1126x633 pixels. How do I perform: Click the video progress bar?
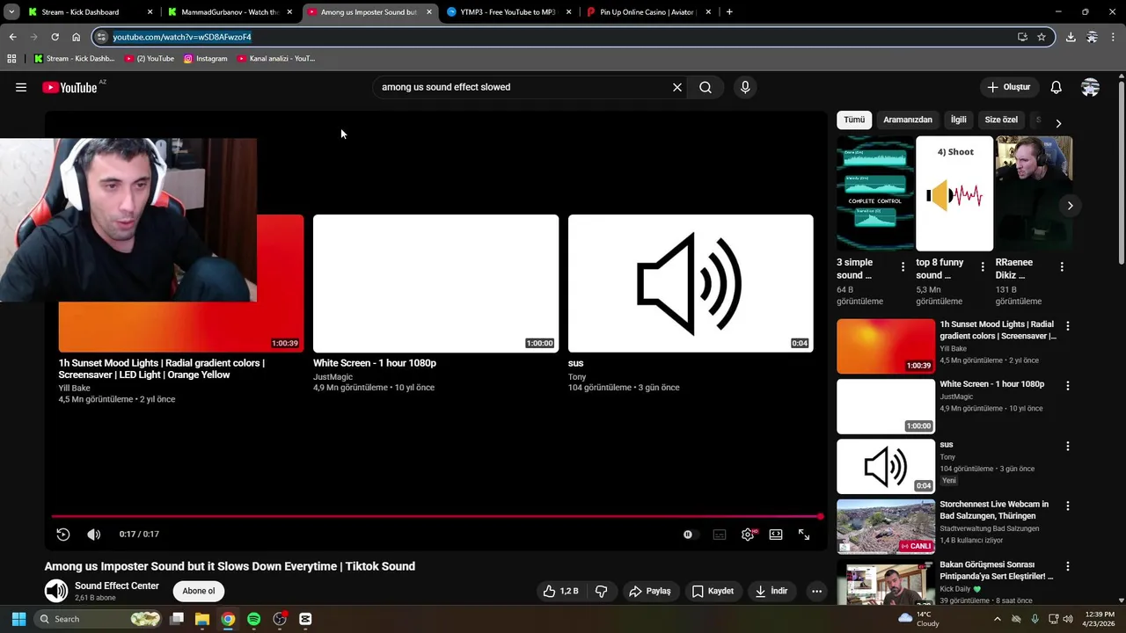click(435, 517)
